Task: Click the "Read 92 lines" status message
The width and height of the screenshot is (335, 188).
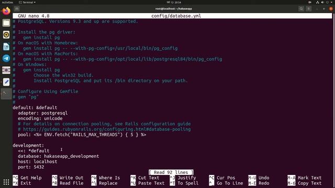Action: (x=171, y=172)
